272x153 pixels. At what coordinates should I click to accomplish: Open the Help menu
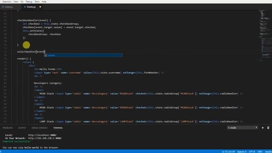click(x=44, y=2)
